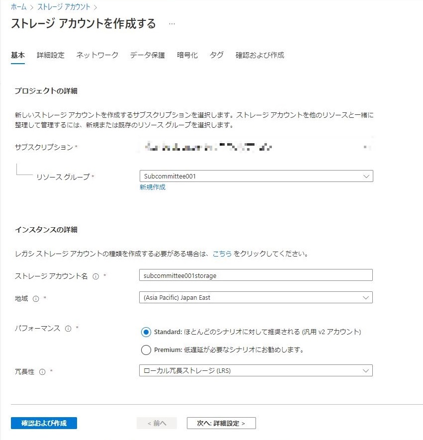Switch to the ネットワーク tab
The width and height of the screenshot is (423, 440).
click(97, 55)
